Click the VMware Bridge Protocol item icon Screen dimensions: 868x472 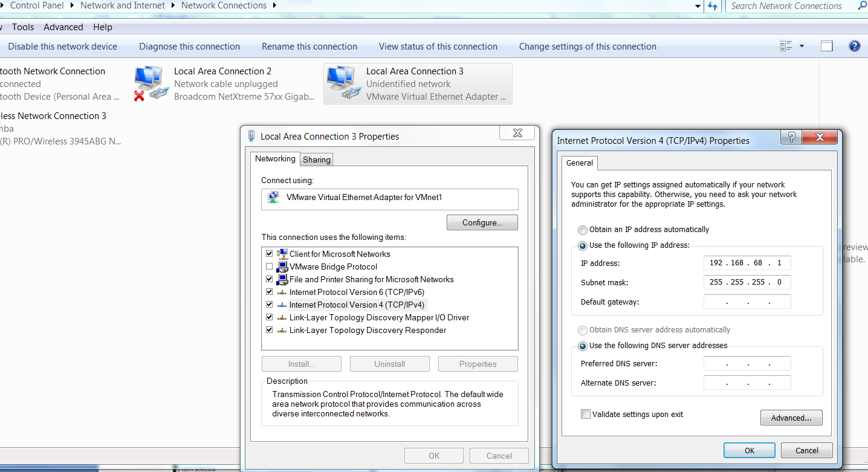(x=282, y=267)
